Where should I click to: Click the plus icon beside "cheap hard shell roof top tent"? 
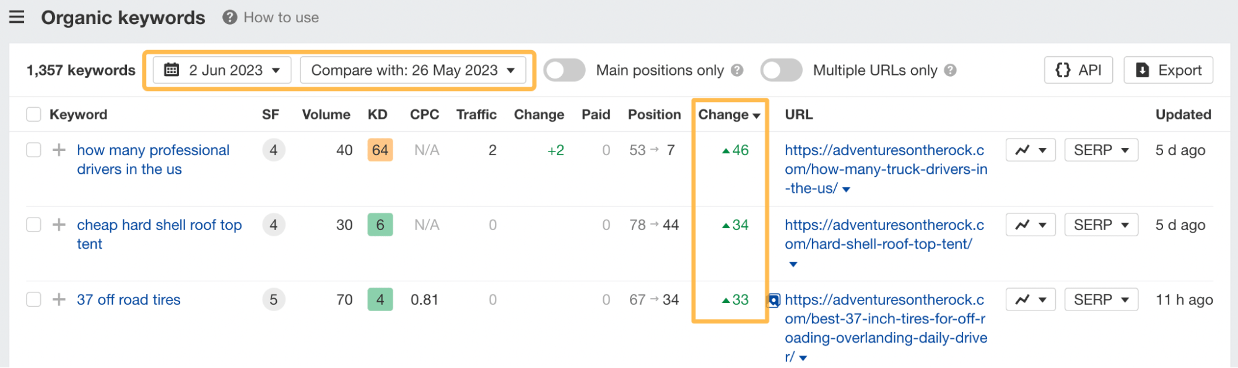click(59, 225)
